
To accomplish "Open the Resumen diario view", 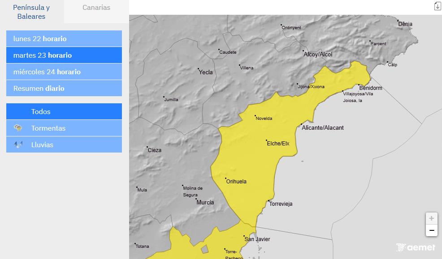I will tap(64, 89).
